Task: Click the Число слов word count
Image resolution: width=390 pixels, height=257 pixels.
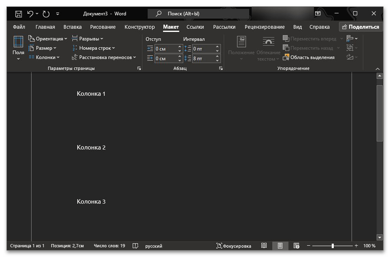Action: pyautogui.click(x=109, y=246)
